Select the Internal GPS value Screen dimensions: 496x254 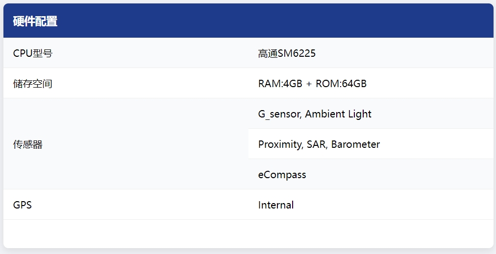coord(276,205)
